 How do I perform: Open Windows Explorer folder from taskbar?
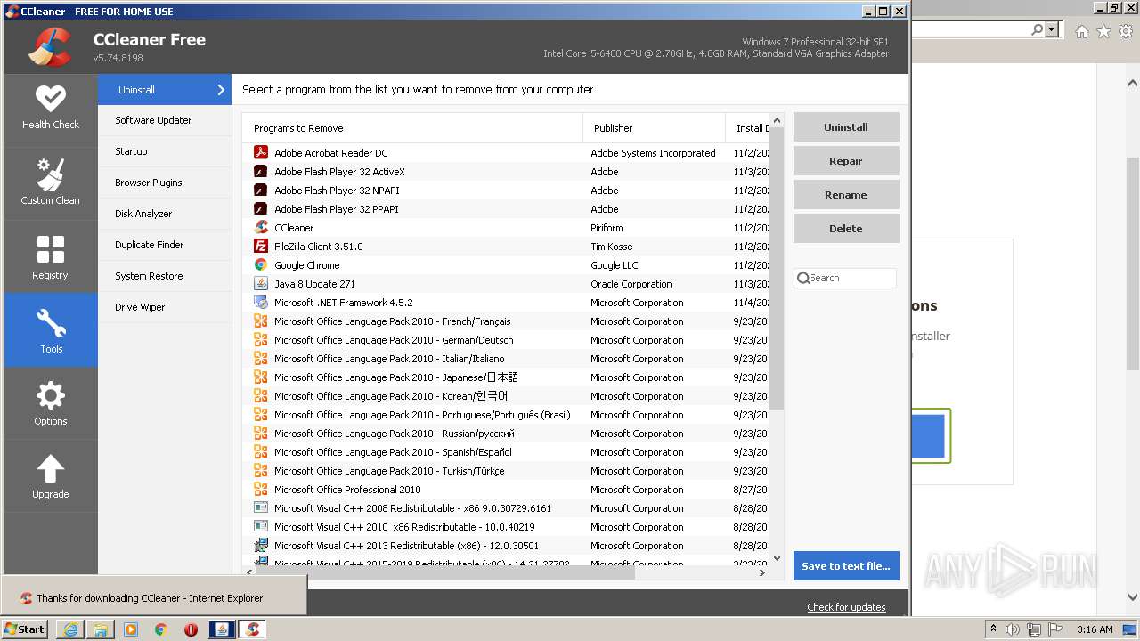point(101,629)
